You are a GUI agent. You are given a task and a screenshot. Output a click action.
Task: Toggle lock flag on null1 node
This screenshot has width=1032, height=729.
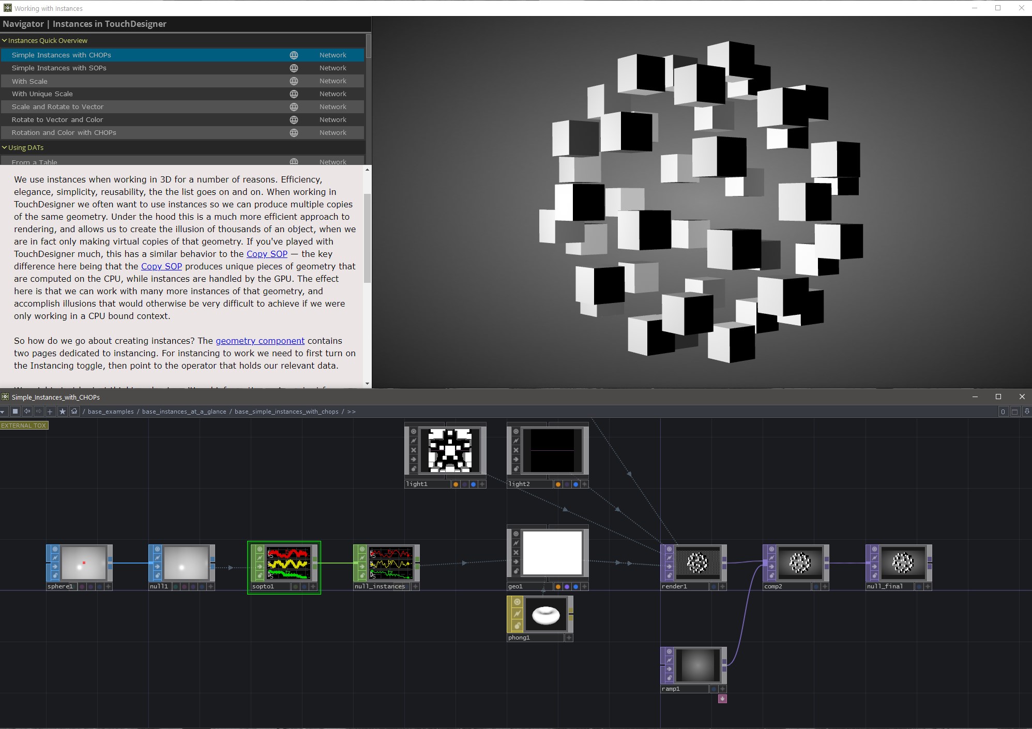point(157,575)
